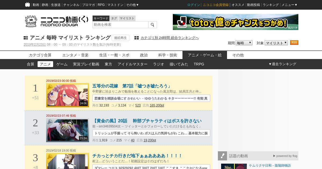Select the タグ search mode tab

(114, 18)
